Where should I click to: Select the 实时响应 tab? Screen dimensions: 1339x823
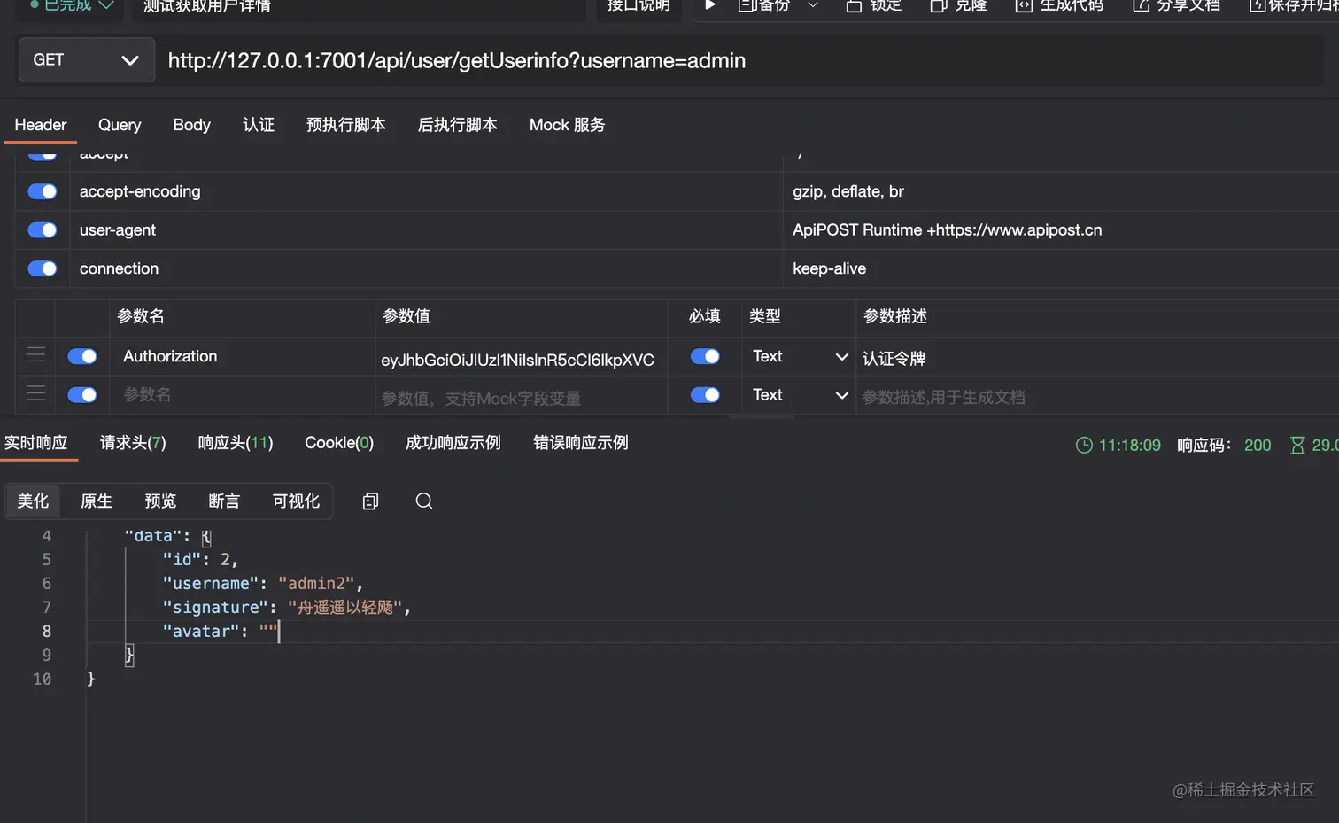[x=36, y=443]
